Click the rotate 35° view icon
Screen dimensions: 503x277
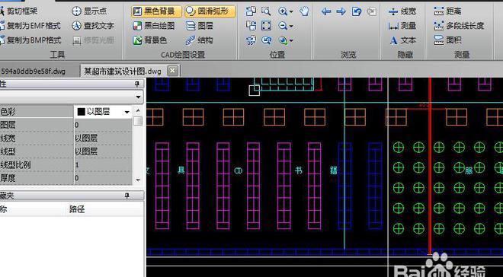click(x=251, y=40)
